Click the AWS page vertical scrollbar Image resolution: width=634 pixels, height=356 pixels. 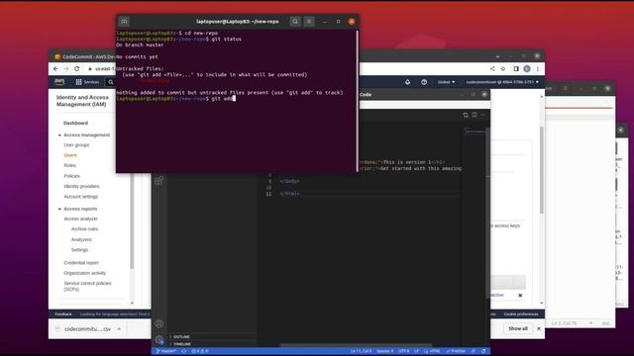coord(542,169)
